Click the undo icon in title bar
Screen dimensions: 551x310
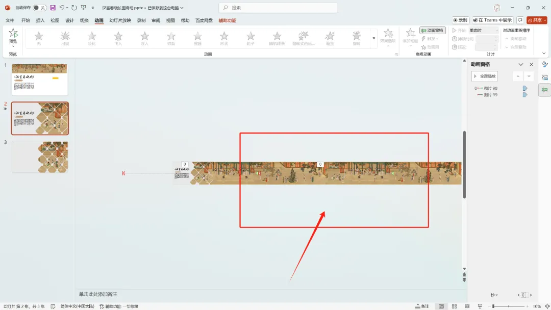[x=62, y=8]
